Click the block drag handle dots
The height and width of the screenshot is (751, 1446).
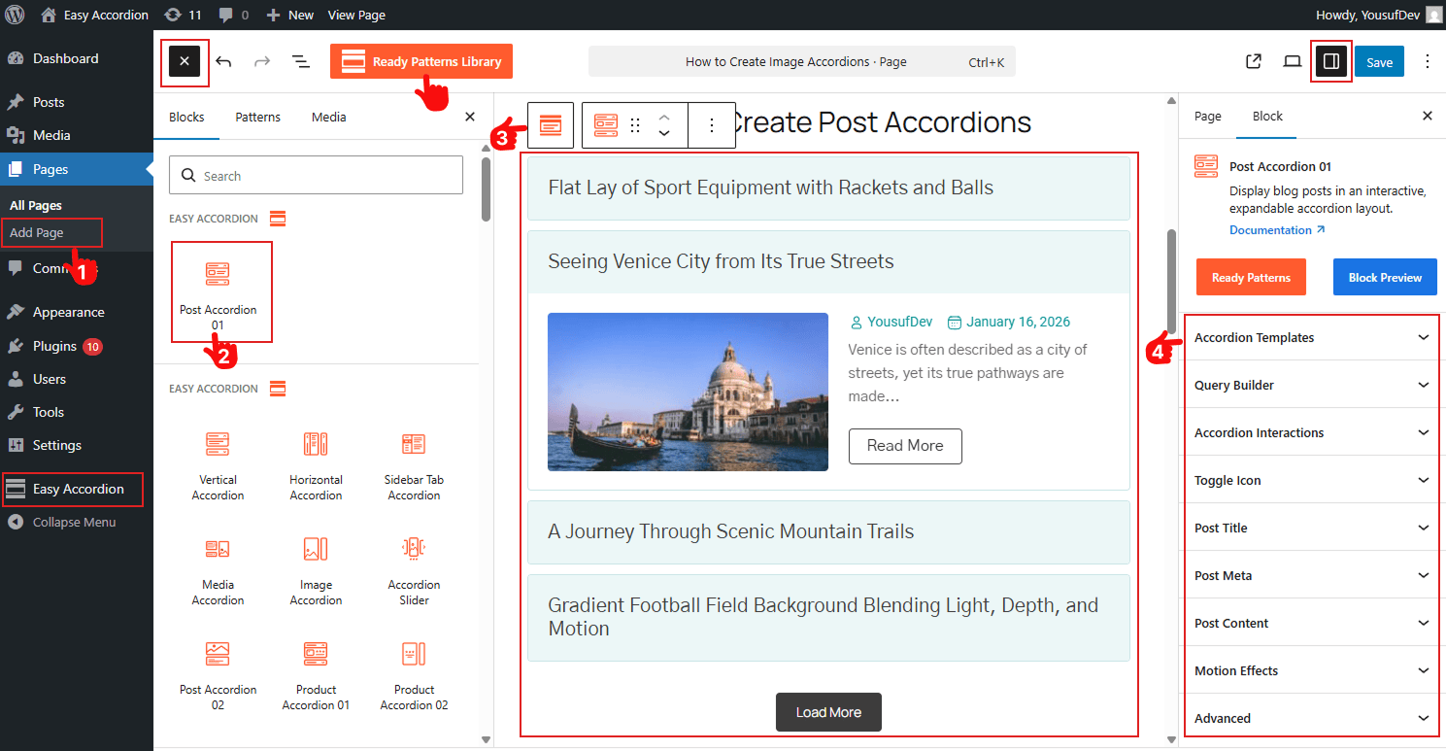tap(635, 124)
